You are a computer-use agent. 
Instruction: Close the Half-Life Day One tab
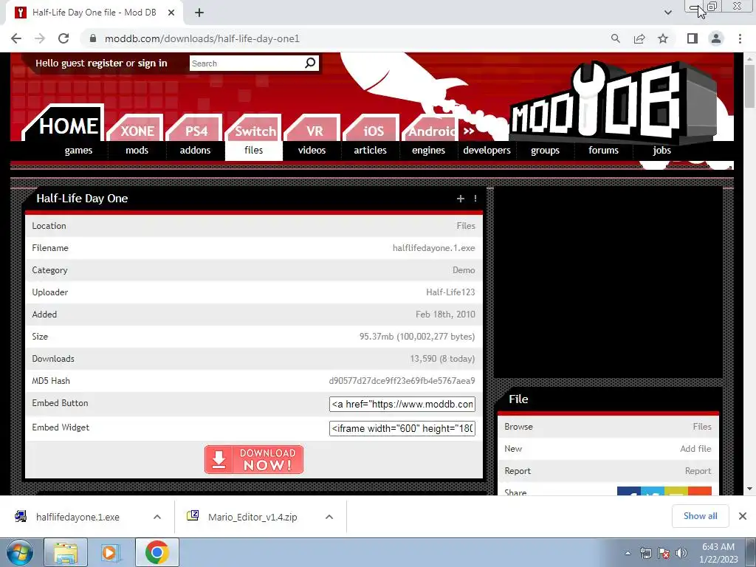[171, 13]
